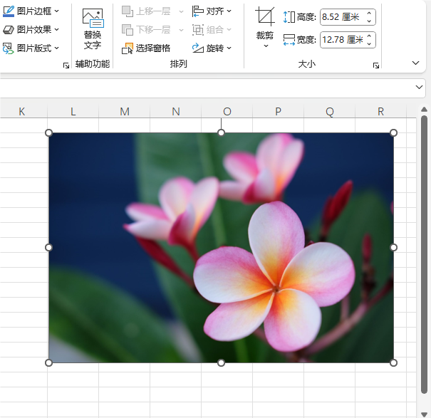Click the vertical scrollbar up arrow

(x=424, y=110)
